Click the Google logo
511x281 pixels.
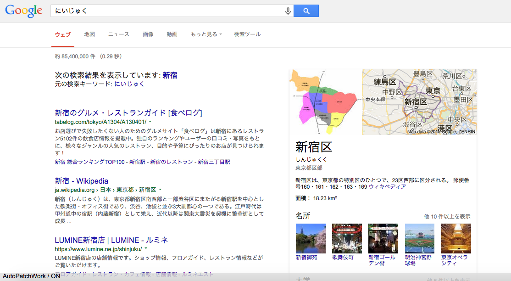click(24, 11)
